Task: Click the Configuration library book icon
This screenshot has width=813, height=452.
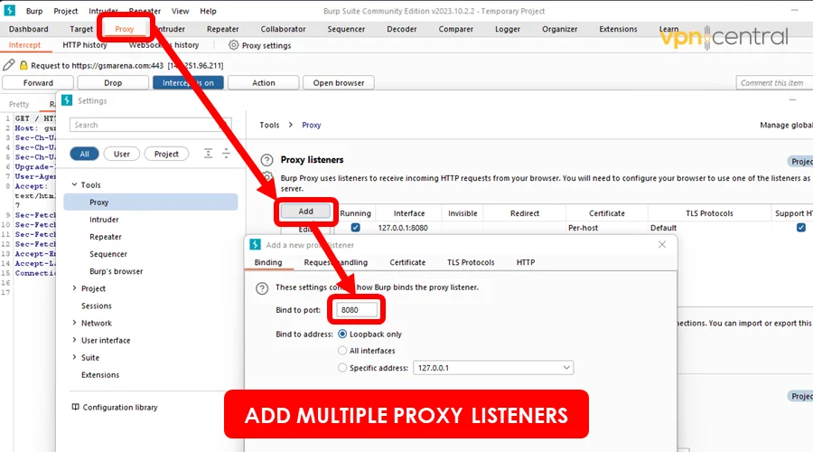Action: [x=75, y=407]
